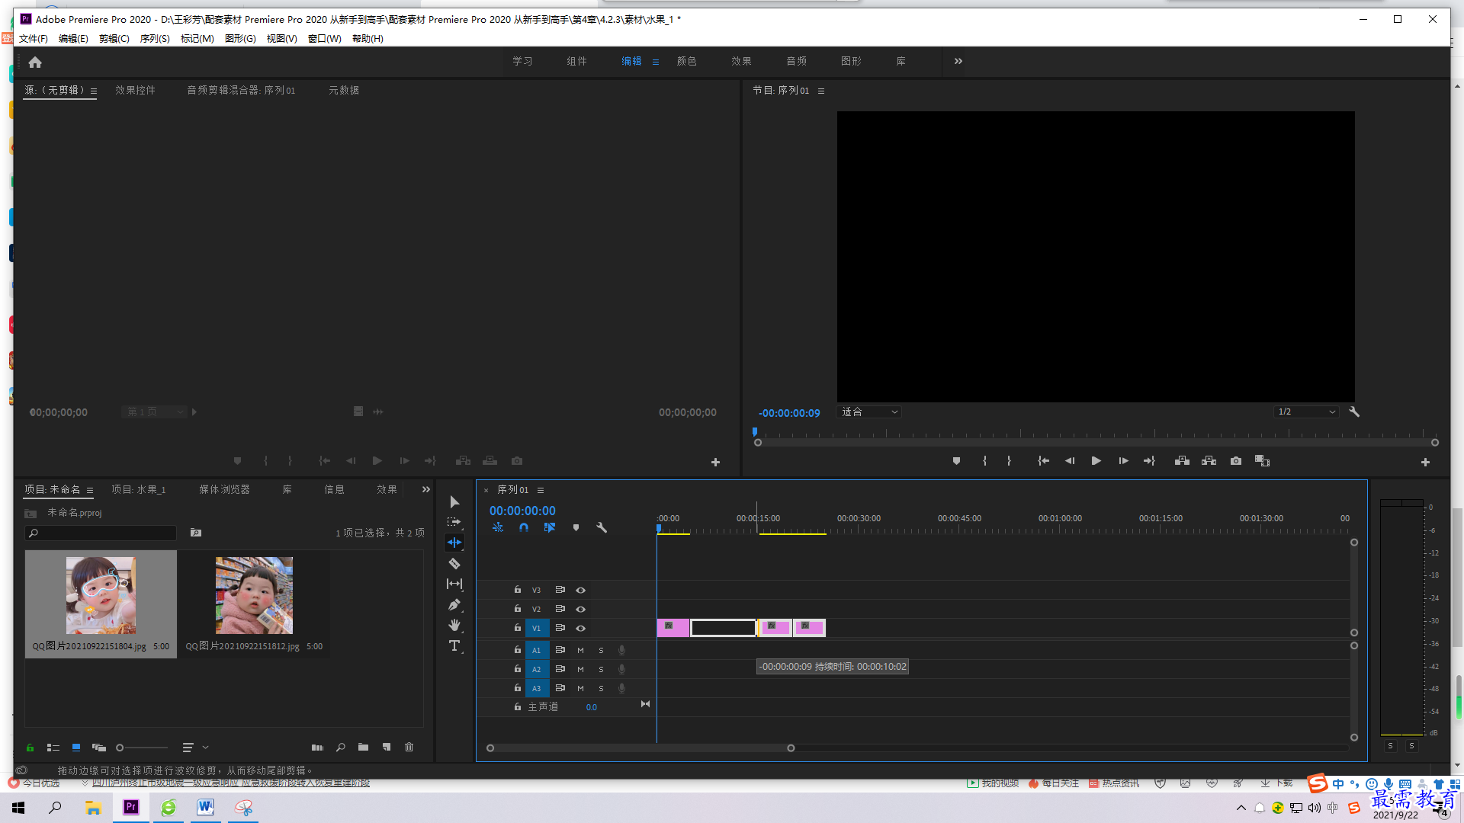Open Program monitor button editor plus
The image size is (1464, 823).
click(1425, 462)
